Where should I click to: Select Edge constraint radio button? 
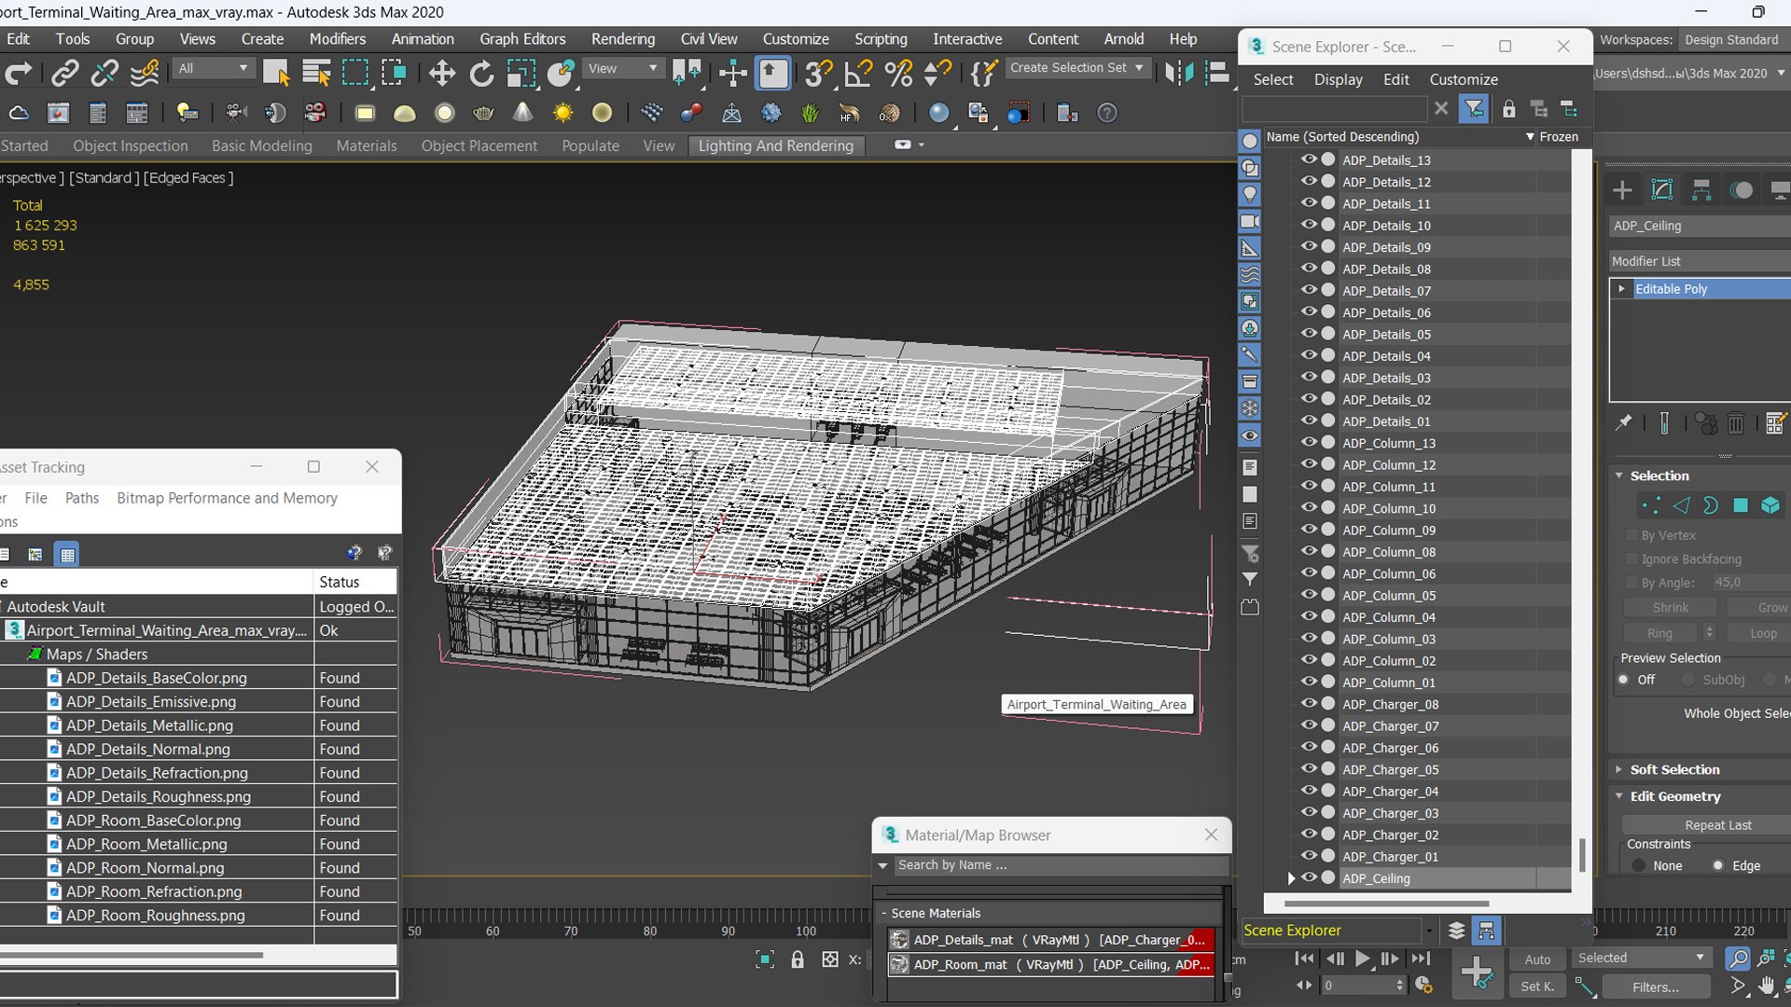[x=1718, y=865]
